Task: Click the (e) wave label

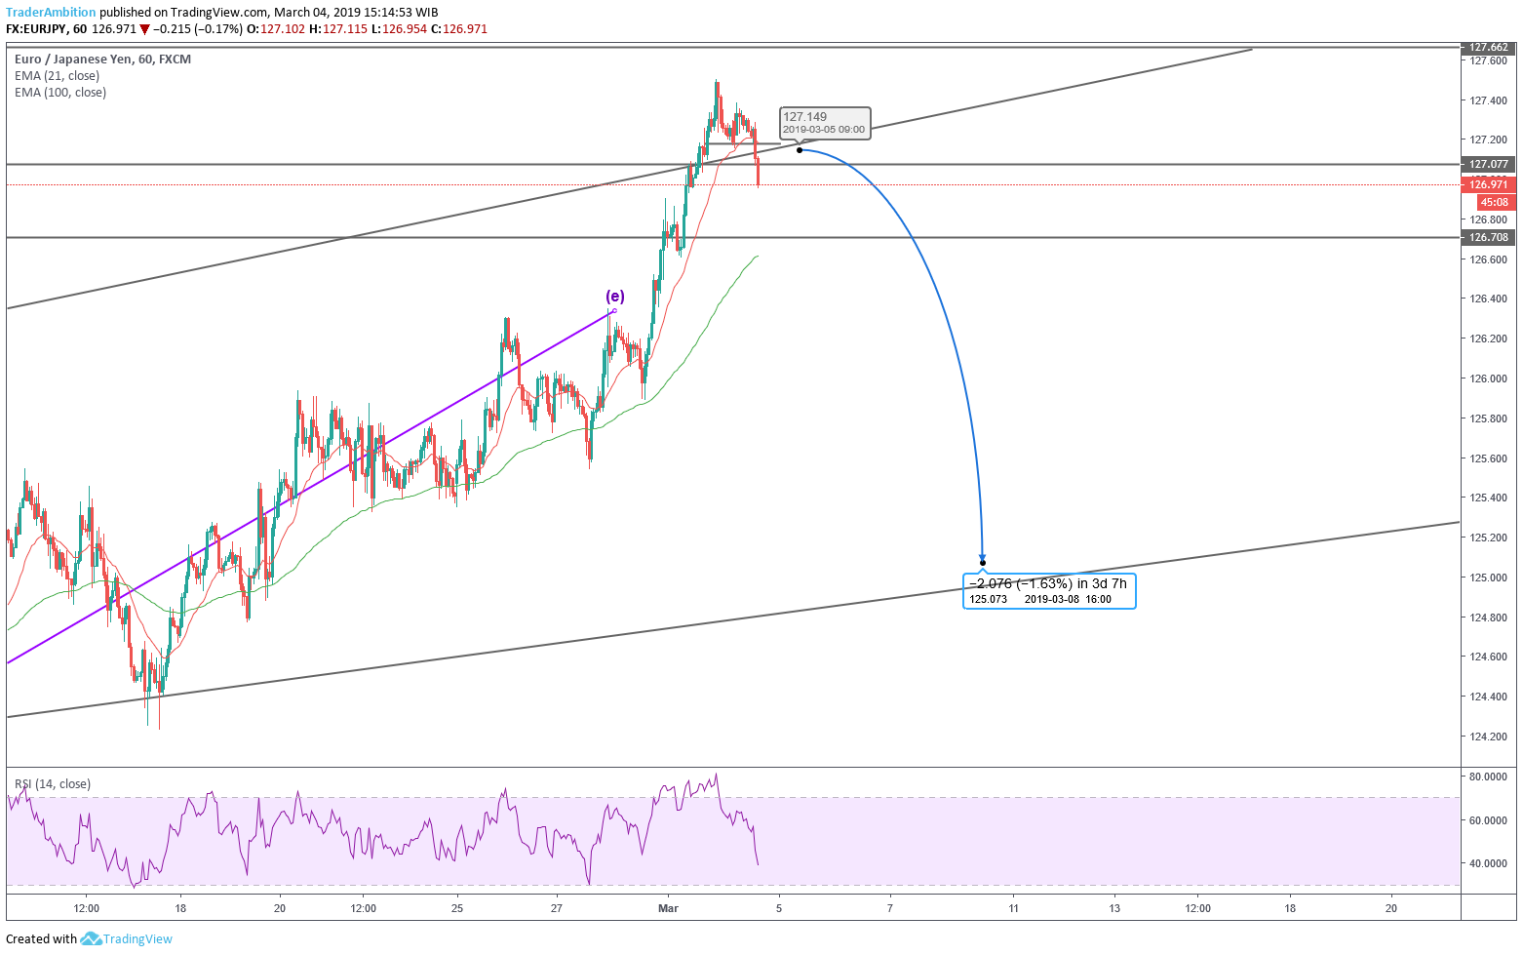Action: 615,297
